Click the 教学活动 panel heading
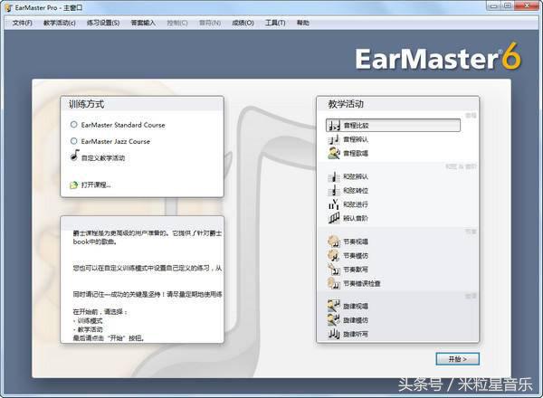543x398 pixels. (x=346, y=104)
